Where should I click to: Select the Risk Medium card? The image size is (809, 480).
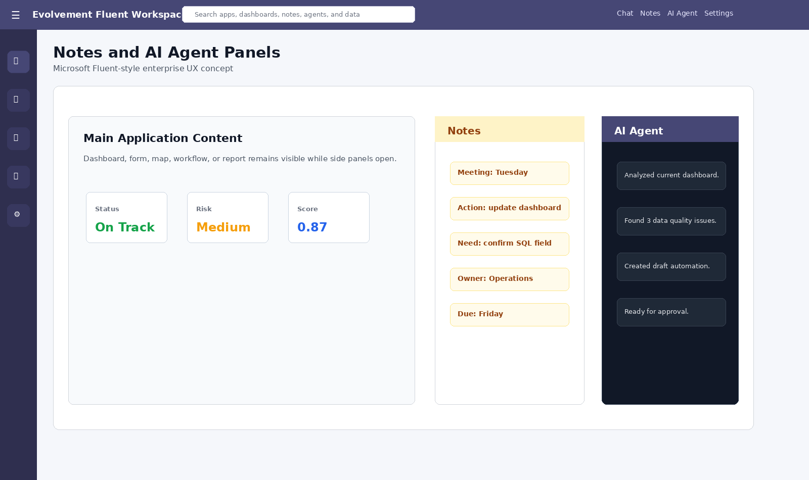pos(228,217)
